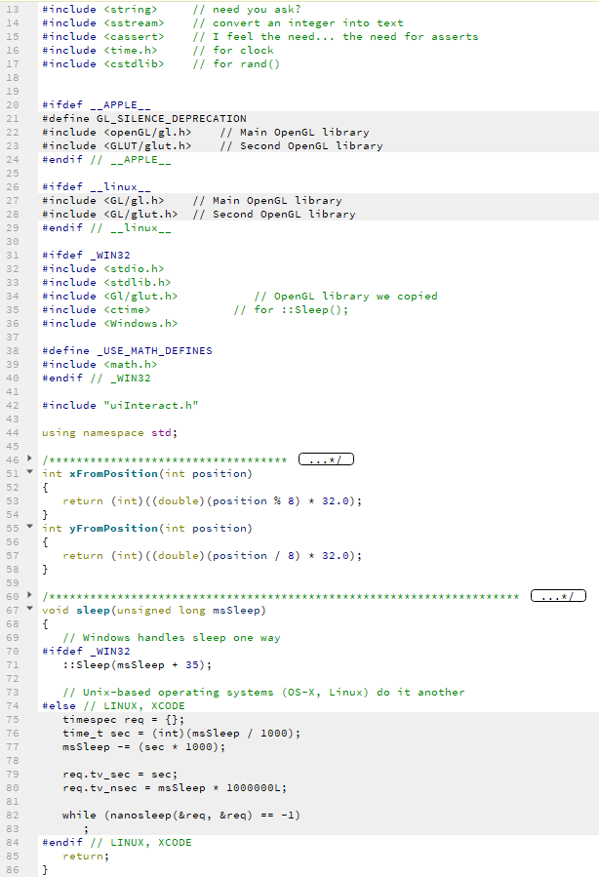
Task: Expand folded comment block at line 46
Action: (29, 458)
